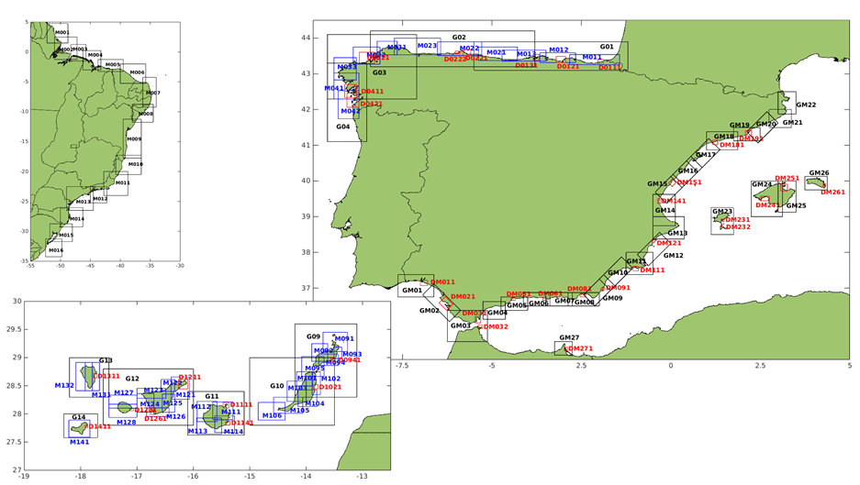Select the blue M128 label
Viewport: 860px width, 485px height.
[x=126, y=423]
